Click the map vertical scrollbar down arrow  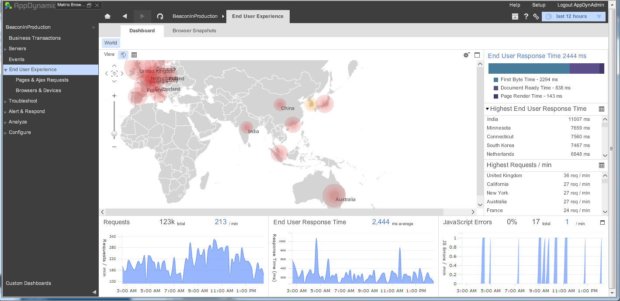coord(480,204)
